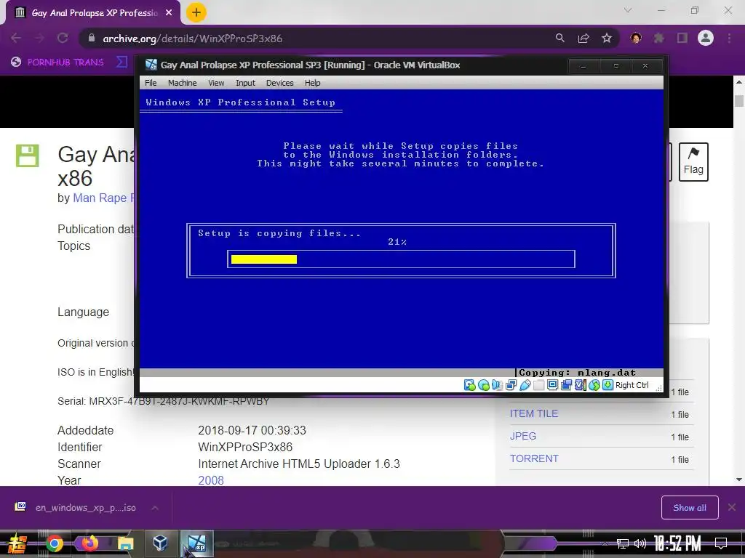Click the page scrollbar up arrow
745x558 pixels.
pyautogui.click(x=739, y=81)
